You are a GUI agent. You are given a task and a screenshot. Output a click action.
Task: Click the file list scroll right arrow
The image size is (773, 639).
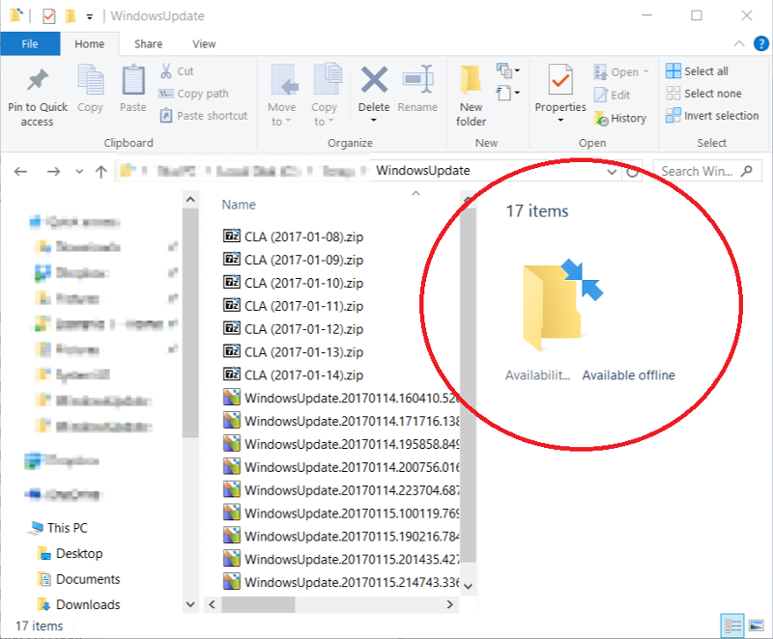(x=449, y=604)
